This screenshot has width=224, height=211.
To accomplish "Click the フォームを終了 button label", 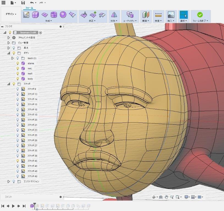I will [200, 21].
